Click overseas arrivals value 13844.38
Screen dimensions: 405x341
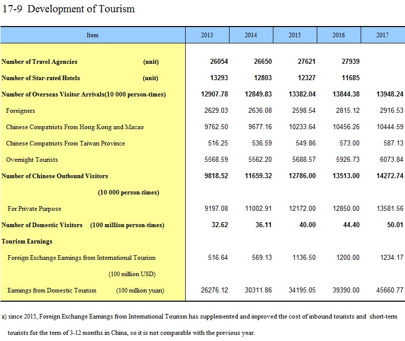[346, 94]
